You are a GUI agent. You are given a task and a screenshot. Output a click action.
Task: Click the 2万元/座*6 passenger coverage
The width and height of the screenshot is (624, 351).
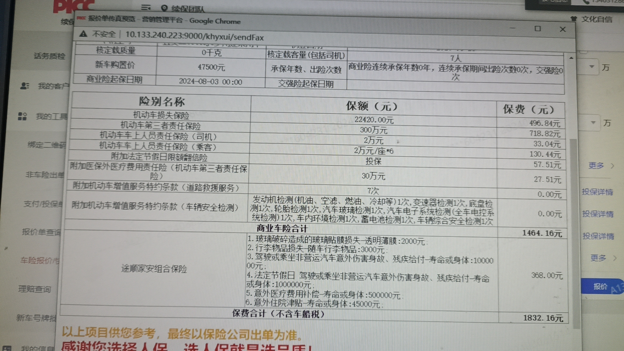374,151
